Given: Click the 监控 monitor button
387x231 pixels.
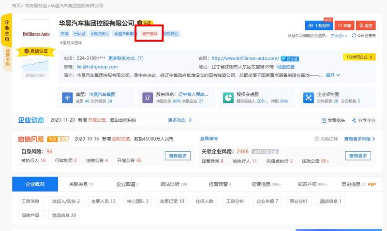Looking at the screenshot, I should point(366,26).
